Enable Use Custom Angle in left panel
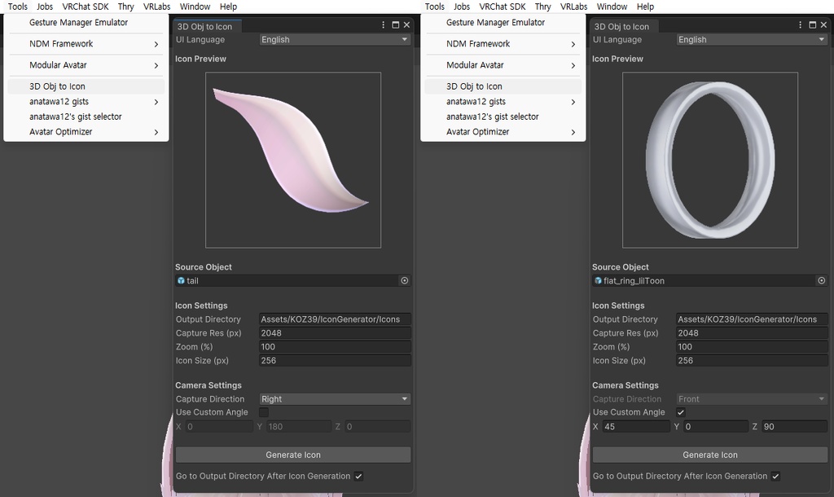This screenshot has height=497, width=834. pyautogui.click(x=264, y=412)
